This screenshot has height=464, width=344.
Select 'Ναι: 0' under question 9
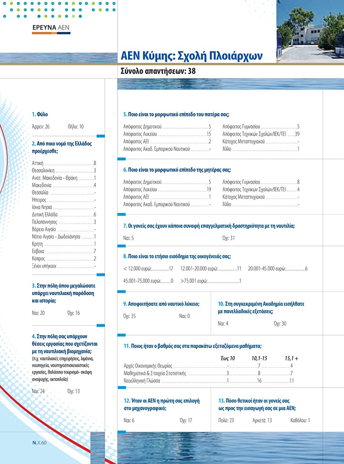(185, 316)
